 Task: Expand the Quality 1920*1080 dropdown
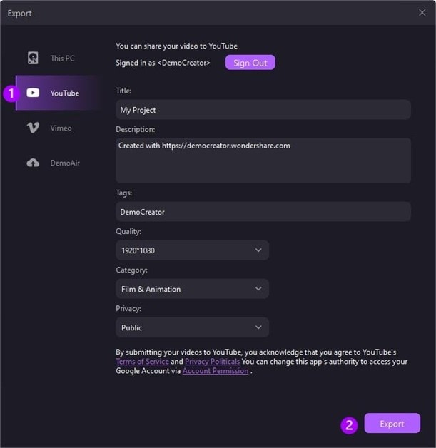pos(191,250)
